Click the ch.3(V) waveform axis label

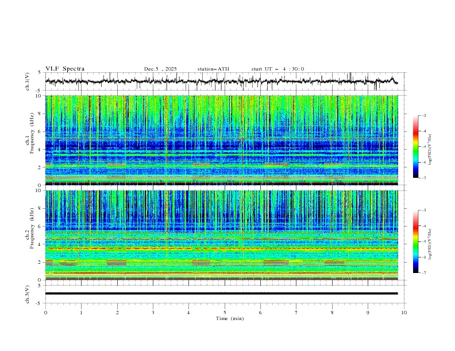(28, 293)
